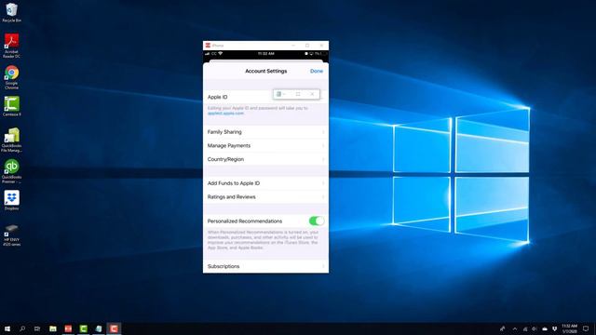Open Manage Payments
This screenshot has height=335, width=596.
click(265, 145)
